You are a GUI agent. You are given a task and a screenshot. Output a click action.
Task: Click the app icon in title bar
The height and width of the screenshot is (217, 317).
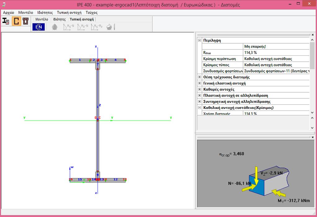click(4, 4)
